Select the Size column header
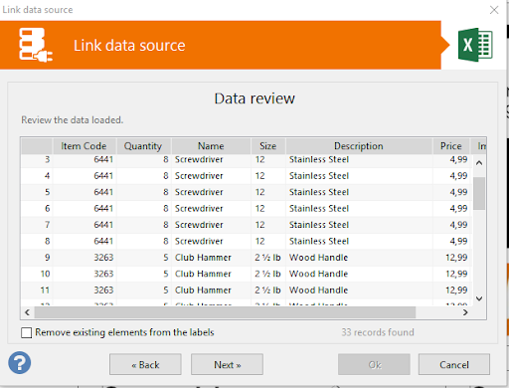The width and height of the screenshot is (509, 388). tap(268, 146)
